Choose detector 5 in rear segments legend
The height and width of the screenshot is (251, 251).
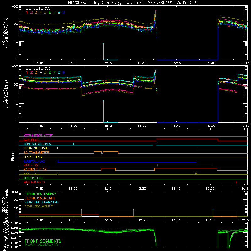45,72
